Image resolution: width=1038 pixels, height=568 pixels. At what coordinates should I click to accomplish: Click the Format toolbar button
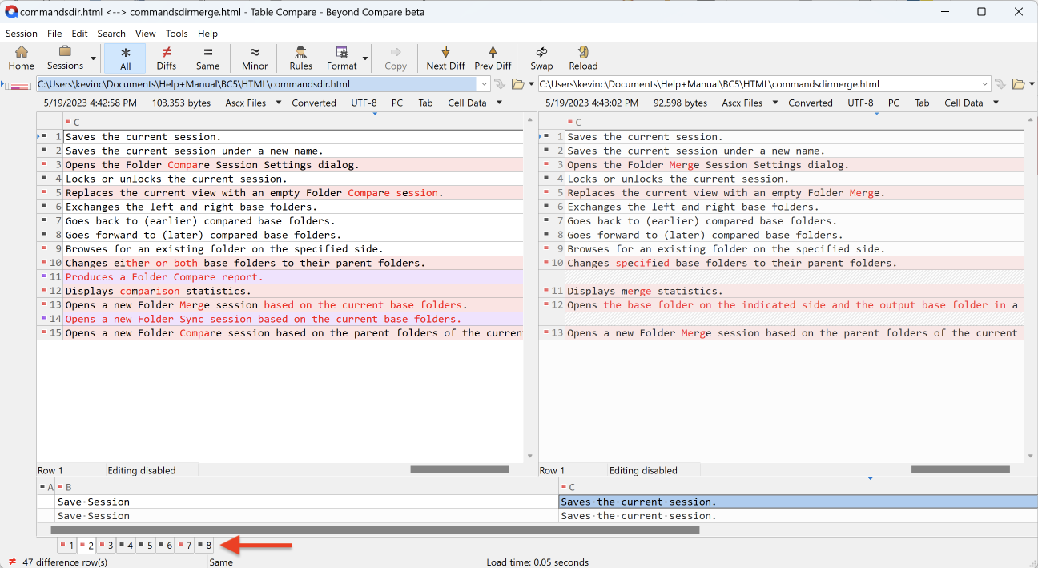(342, 58)
